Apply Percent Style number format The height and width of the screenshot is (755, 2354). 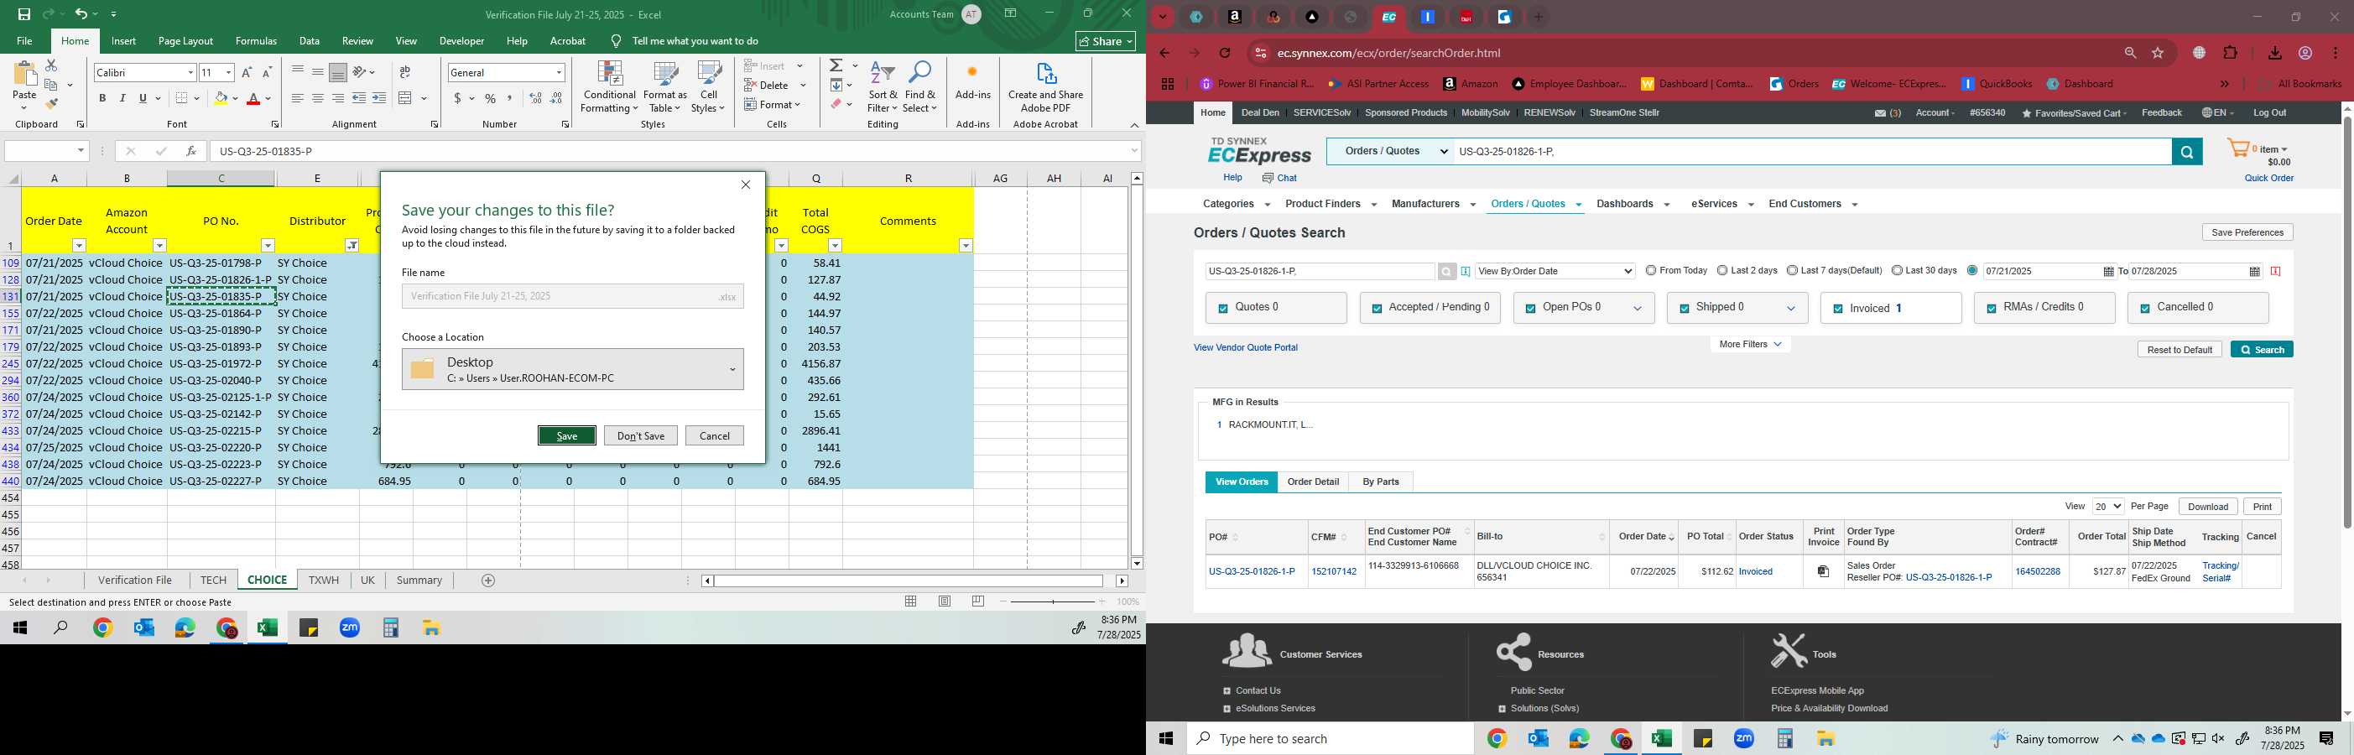tap(491, 99)
